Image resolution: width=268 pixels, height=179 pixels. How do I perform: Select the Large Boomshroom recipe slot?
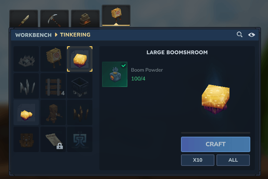[x=80, y=59]
